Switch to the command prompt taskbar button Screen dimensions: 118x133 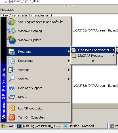pyautogui.click(x=39, y=126)
